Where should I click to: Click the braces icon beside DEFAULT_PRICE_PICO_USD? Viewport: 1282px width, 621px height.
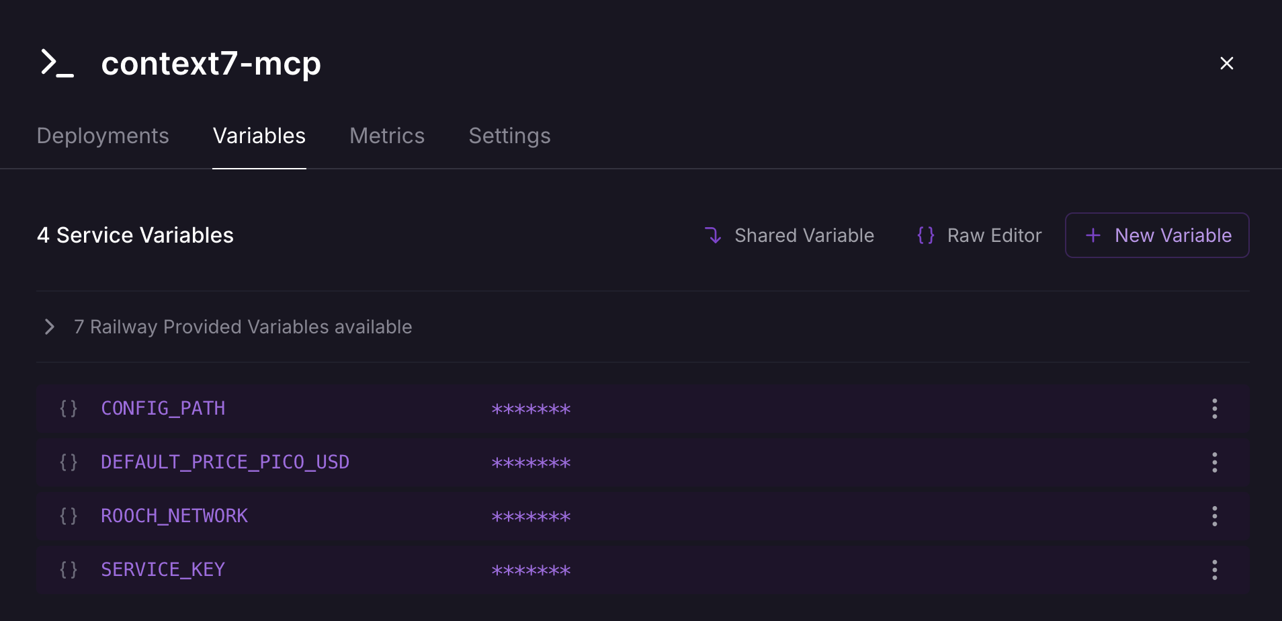click(69, 462)
